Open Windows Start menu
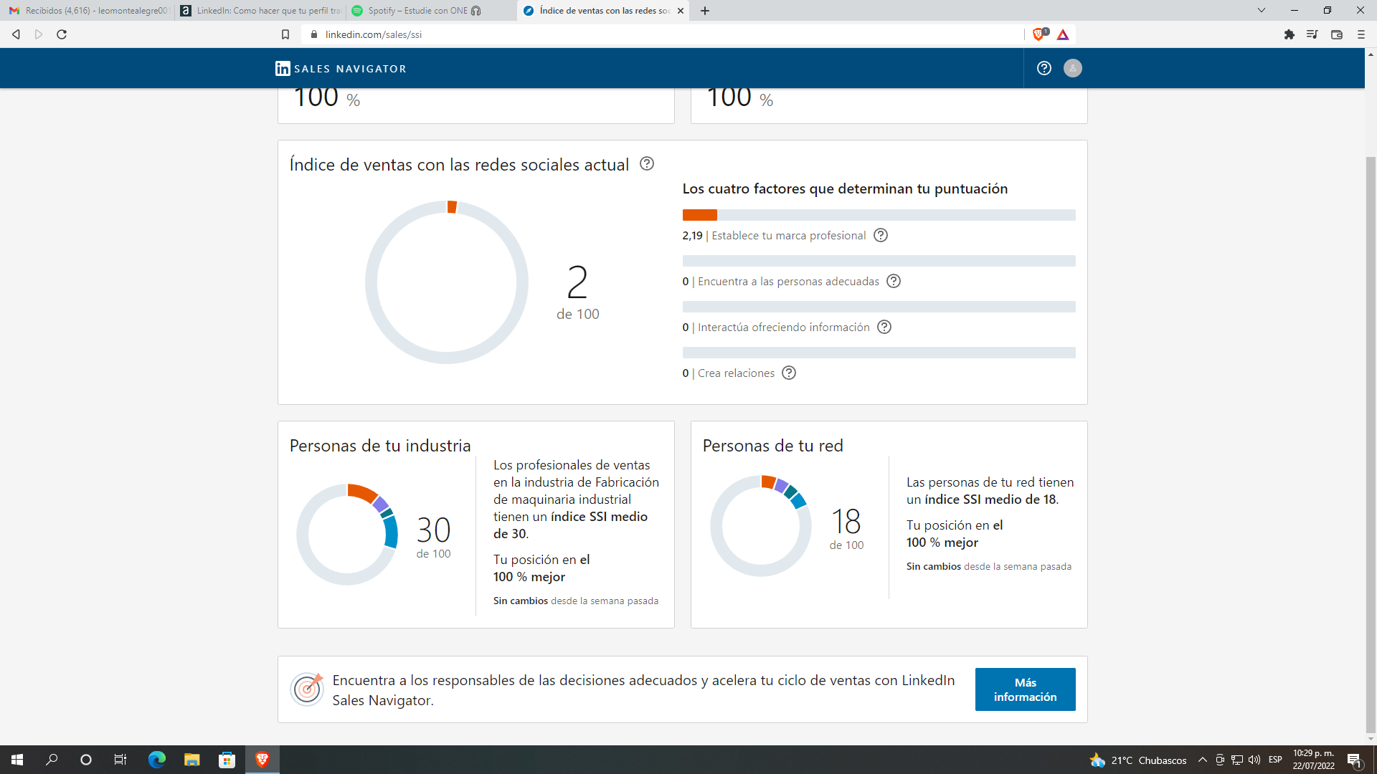 pos(17,760)
